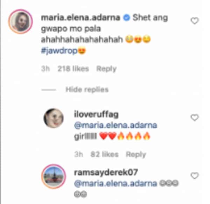The width and height of the screenshot is (210, 204).
Task: Open maria.elena.adarna's profile picture story
Action: coord(21,21)
